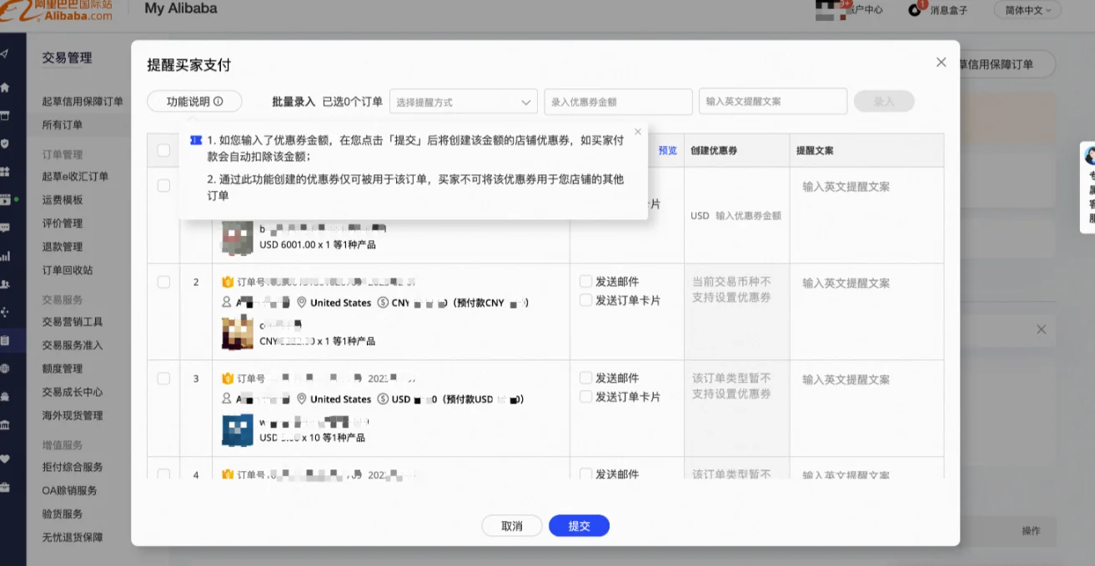Open the shield icon in left sidebar
This screenshot has height=566, width=1095.
[5, 143]
